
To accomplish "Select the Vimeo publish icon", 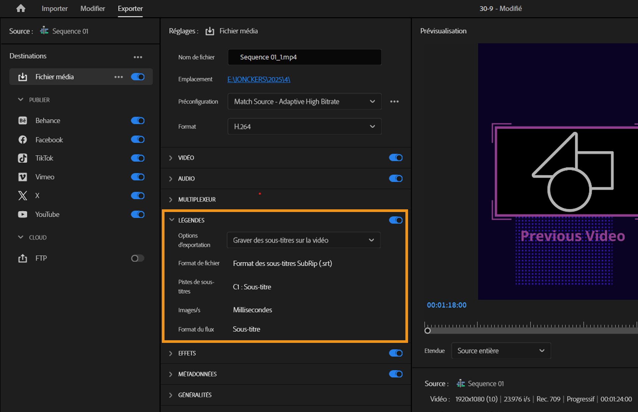I will [22, 177].
